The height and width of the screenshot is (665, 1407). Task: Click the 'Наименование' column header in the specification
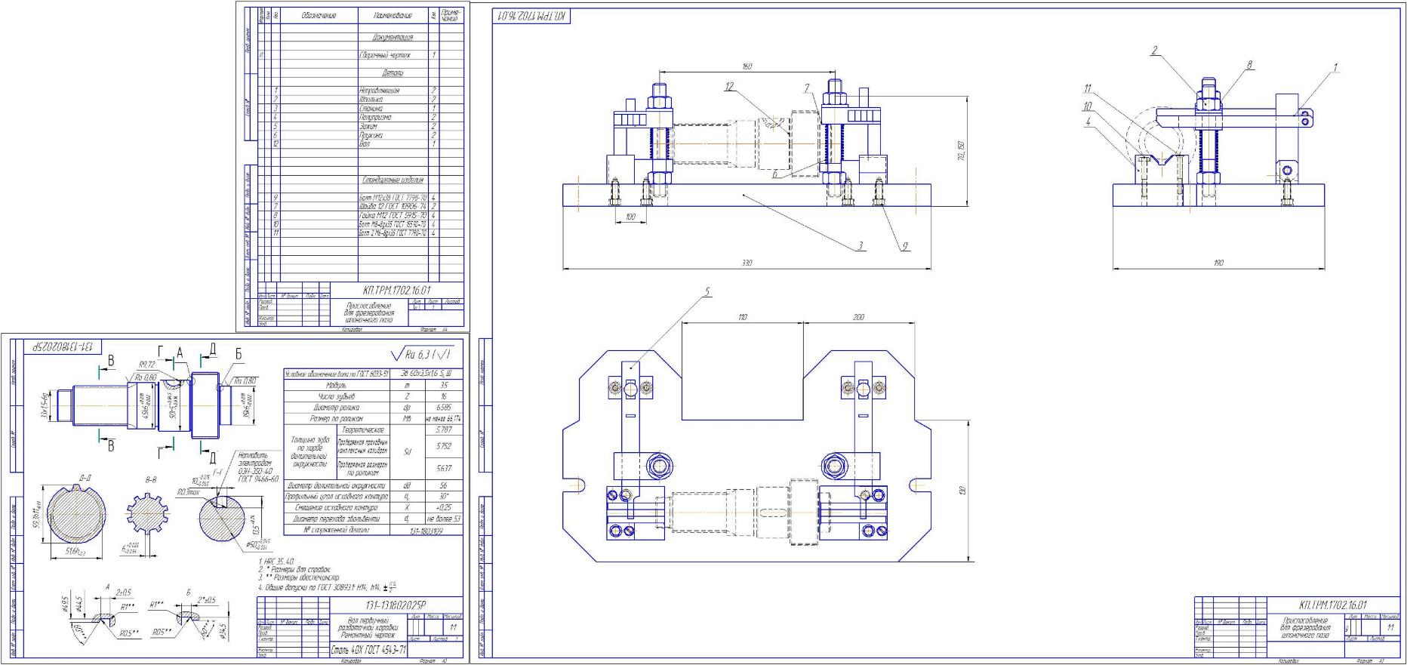(x=393, y=15)
